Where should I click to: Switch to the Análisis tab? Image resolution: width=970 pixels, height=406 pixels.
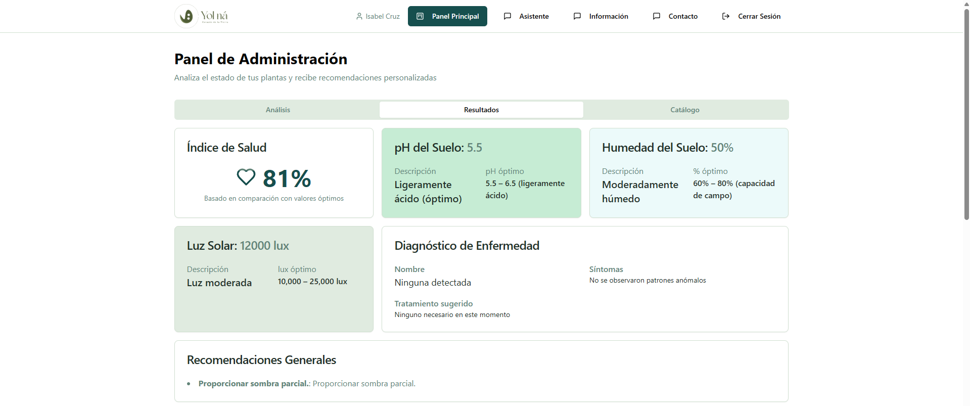point(278,110)
